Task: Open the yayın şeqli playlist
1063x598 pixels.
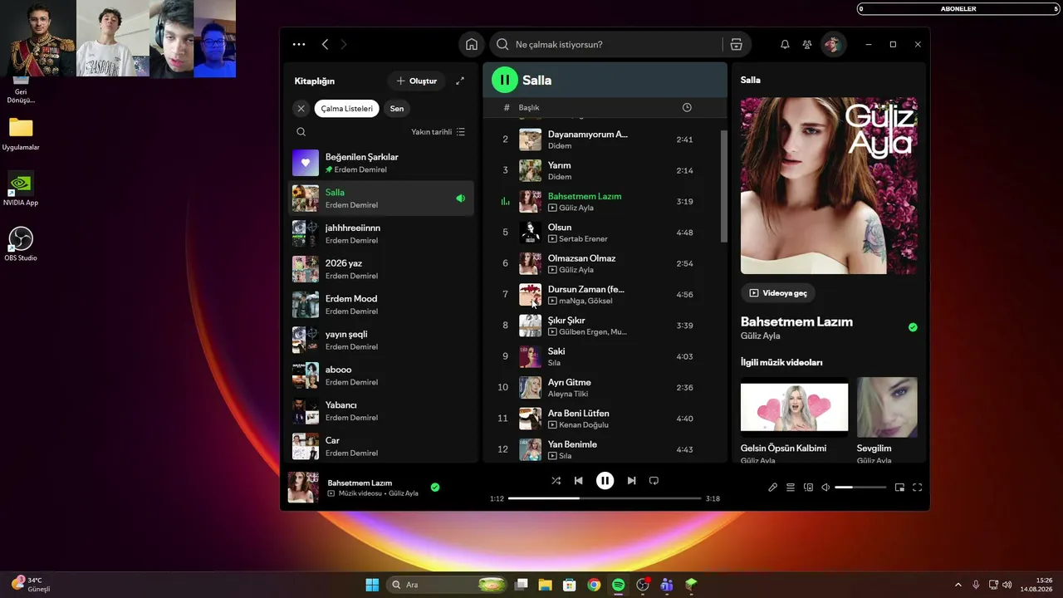Action: tap(381, 340)
